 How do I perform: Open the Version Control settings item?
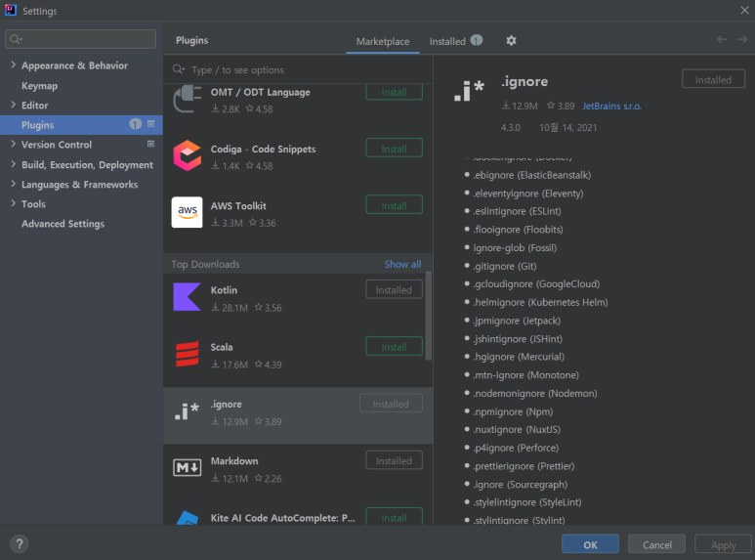57,145
